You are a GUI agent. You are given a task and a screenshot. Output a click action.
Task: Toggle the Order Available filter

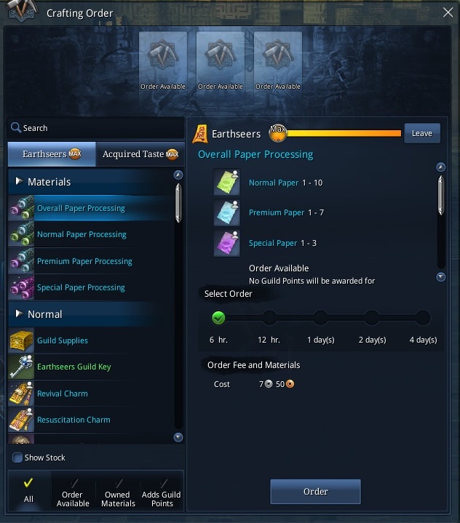pyautogui.click(x=73, y=492)
